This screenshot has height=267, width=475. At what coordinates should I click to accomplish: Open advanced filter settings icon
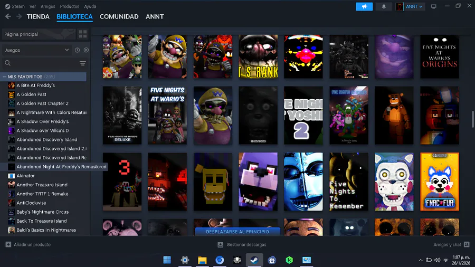click(82, 63)
